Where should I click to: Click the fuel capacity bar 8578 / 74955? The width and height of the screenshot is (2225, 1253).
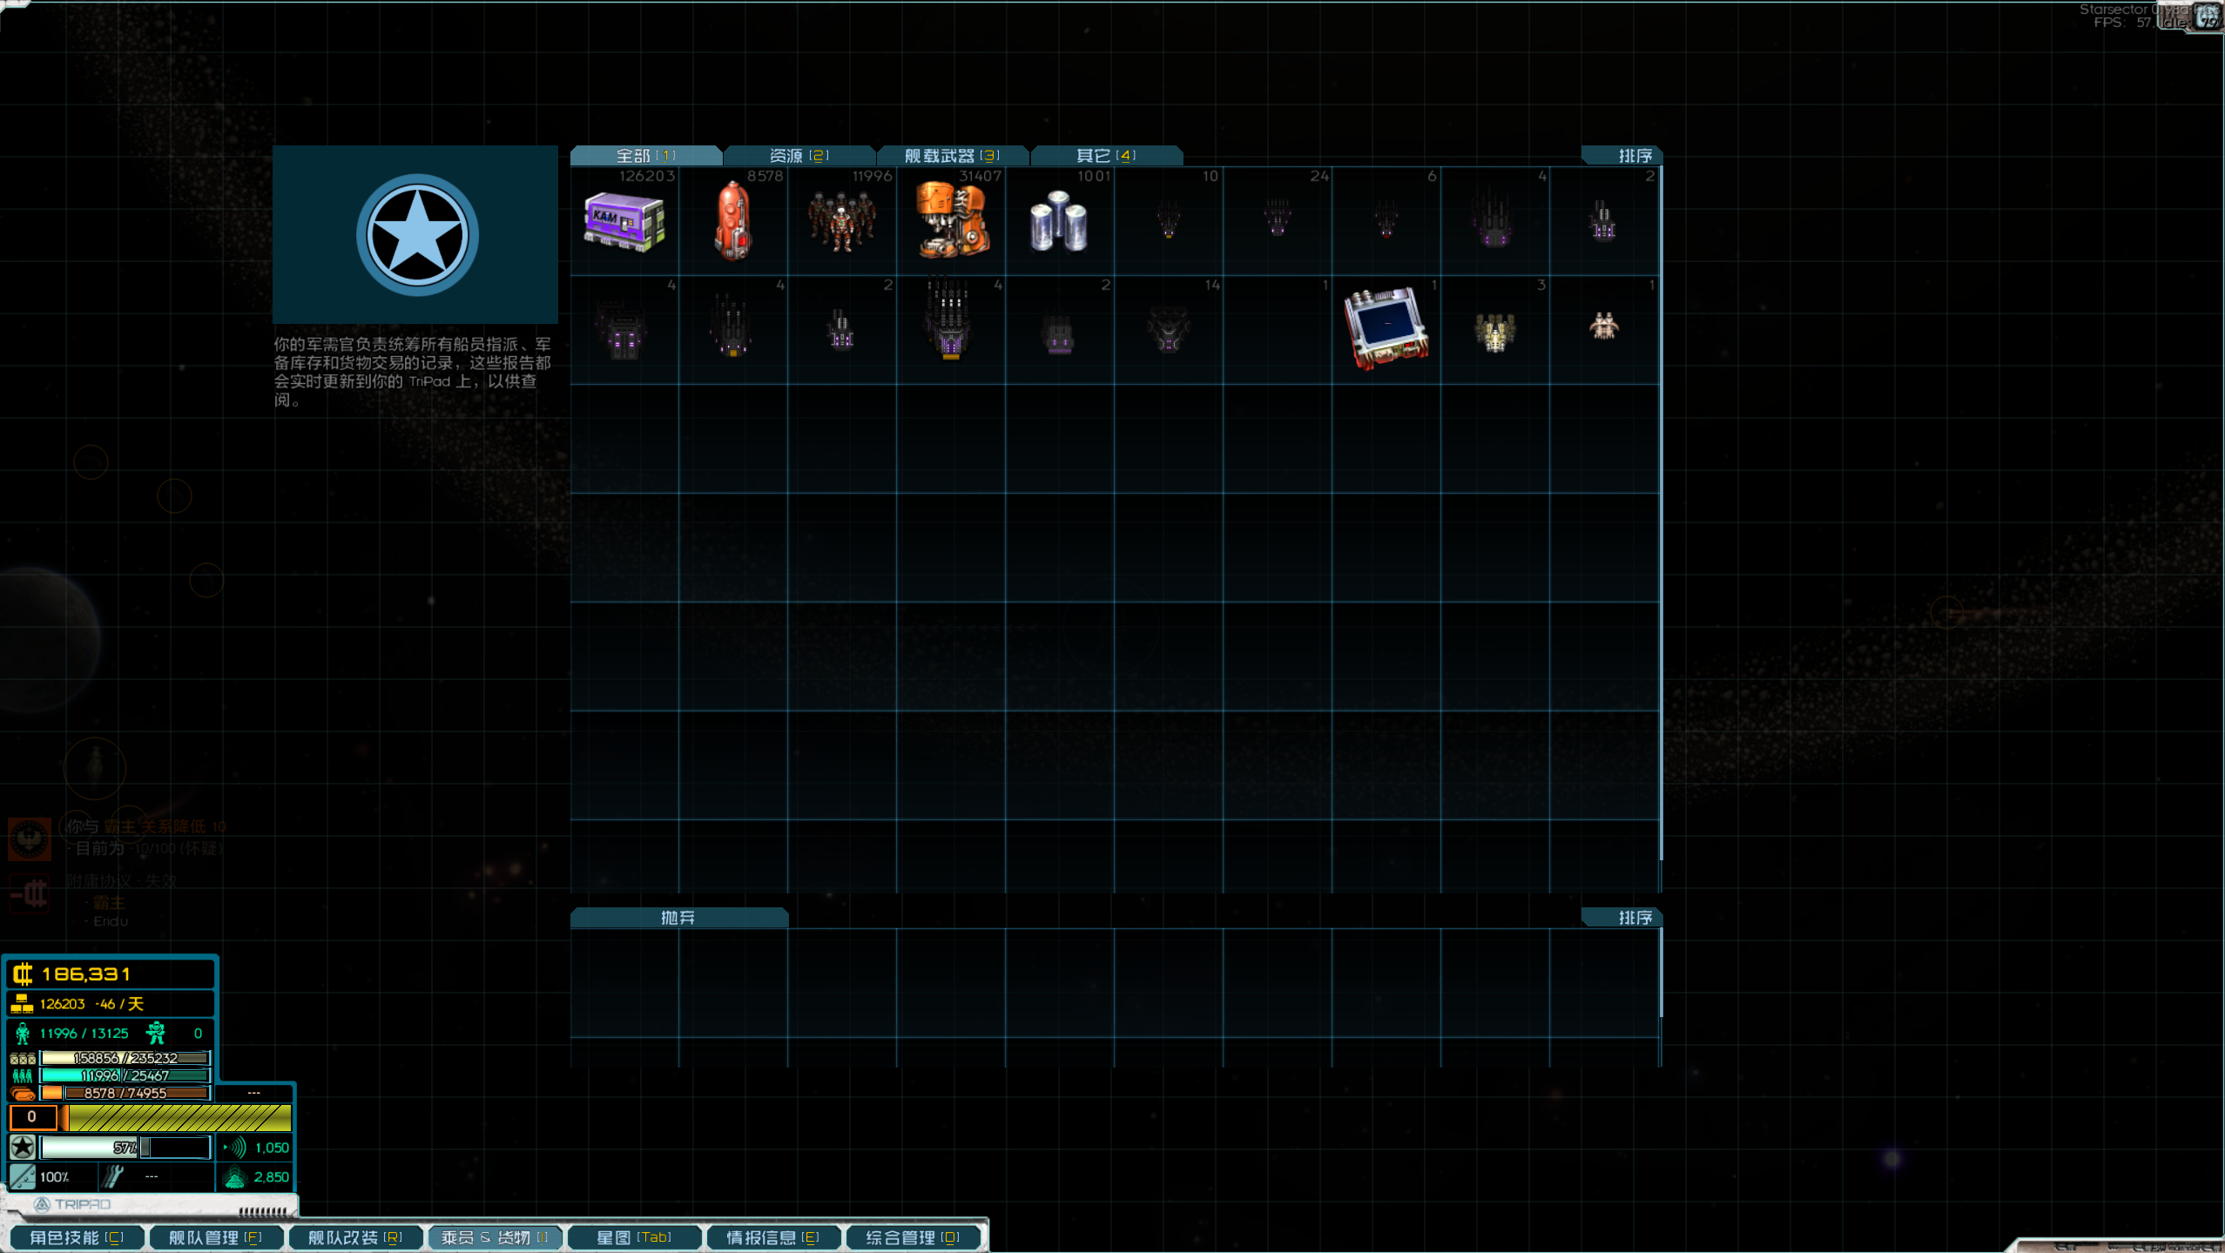(125, 1094)
